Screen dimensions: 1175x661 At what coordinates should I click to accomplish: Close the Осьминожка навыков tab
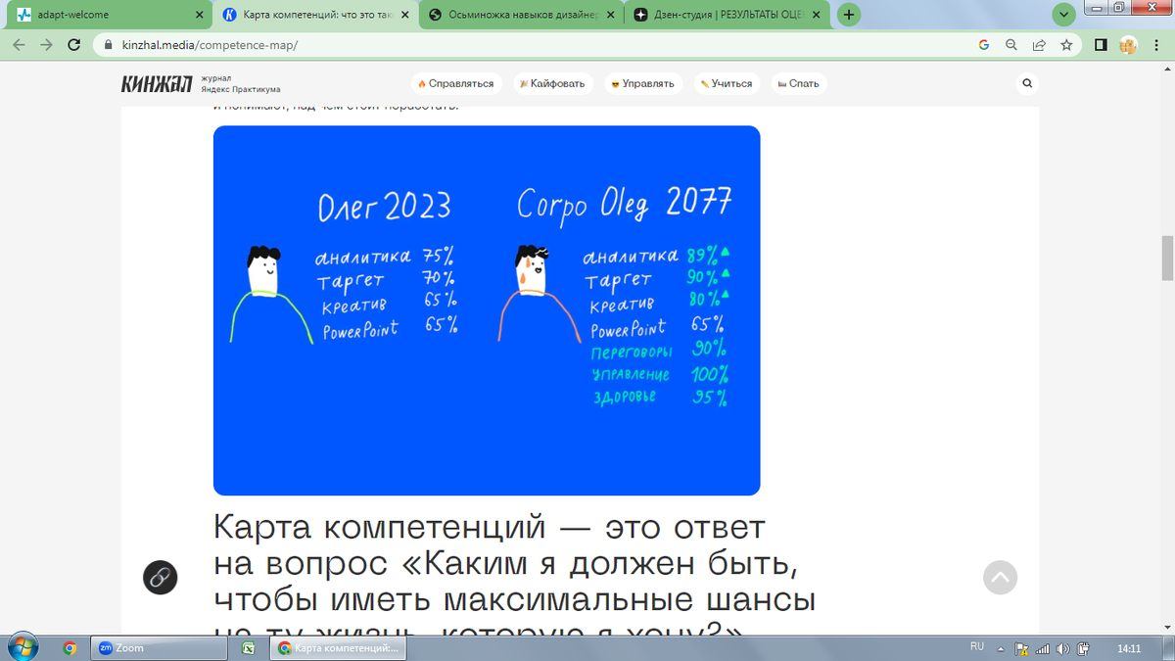click(611, 15)
